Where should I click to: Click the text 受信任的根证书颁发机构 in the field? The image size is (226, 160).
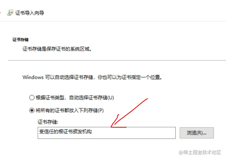(x=66, y=132)
